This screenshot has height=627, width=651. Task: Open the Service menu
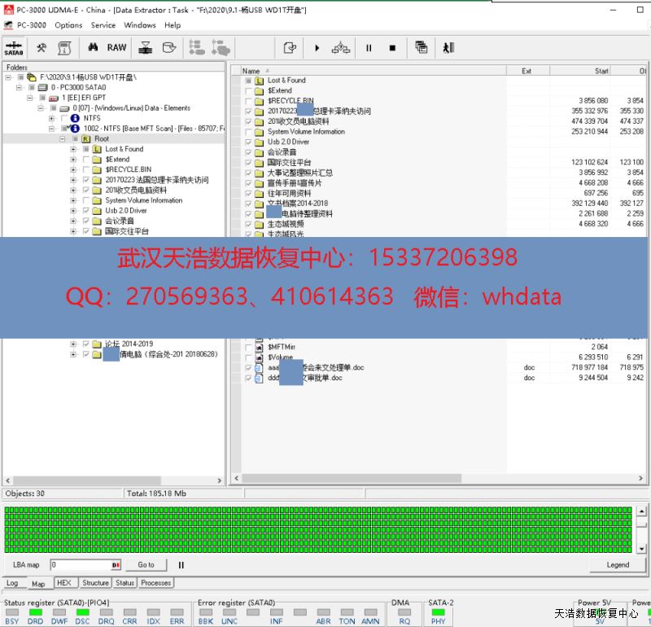pos(103,25)
